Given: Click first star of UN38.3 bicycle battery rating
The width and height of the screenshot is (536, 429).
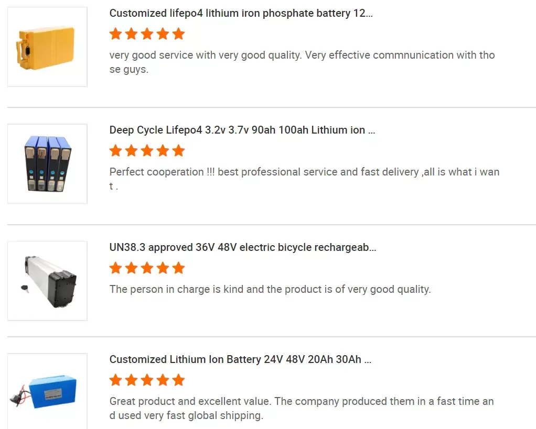Looking at the screenshot, I should [x=115, y=268].
